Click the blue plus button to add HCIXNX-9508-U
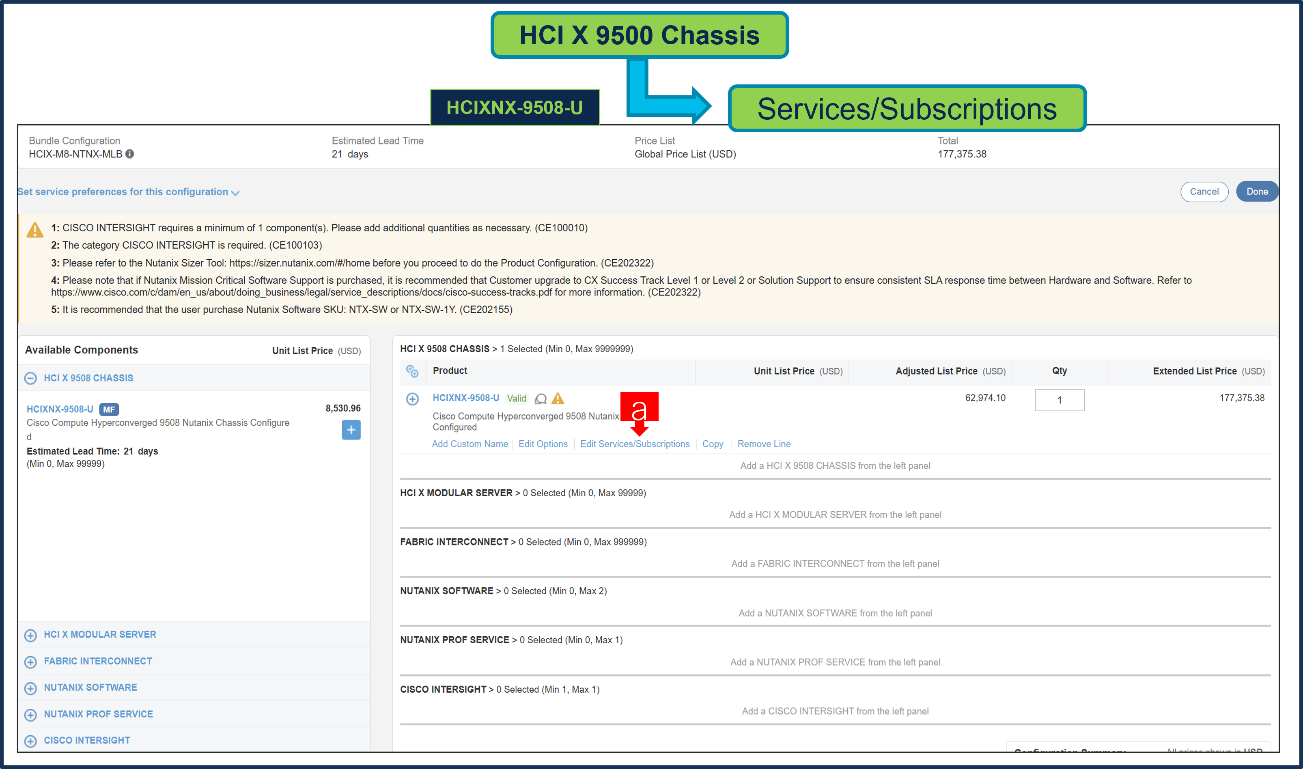Screen dimensions: 1303x769 [351, 430]
